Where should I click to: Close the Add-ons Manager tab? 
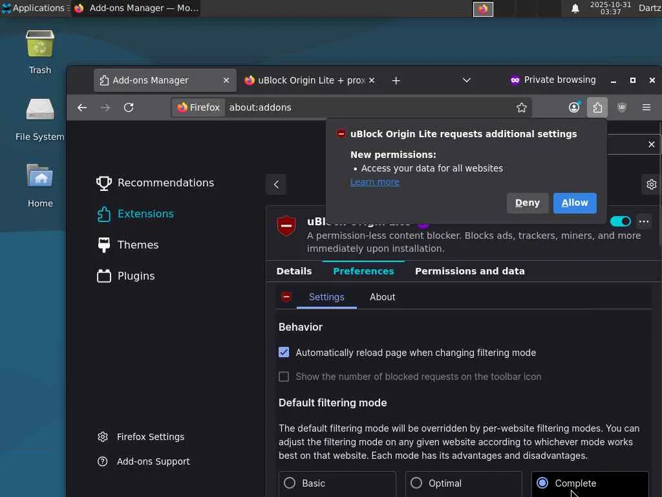click(x=226, y=80)
